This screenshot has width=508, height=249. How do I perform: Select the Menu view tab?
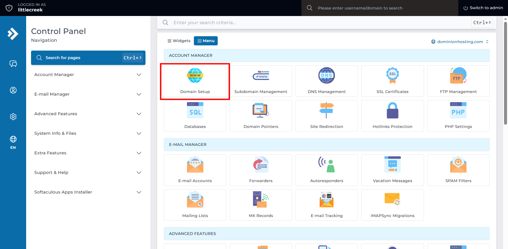click(x=206, y=41)
